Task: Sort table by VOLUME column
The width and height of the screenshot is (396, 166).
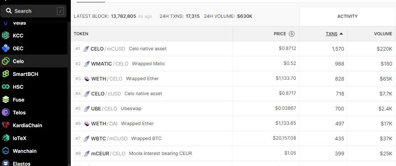Action: tap(383, 34)
